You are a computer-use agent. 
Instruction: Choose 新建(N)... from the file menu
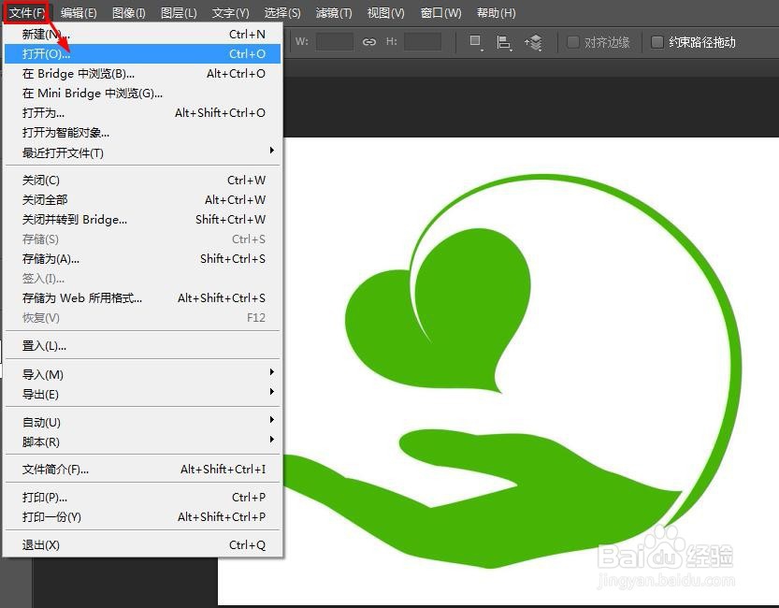[x=142, y=35]
